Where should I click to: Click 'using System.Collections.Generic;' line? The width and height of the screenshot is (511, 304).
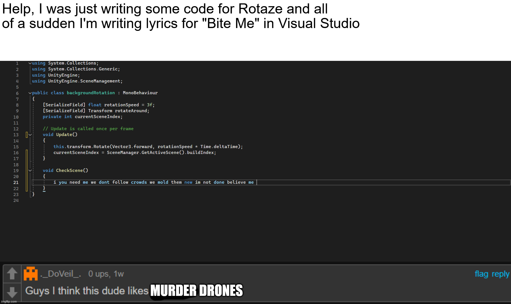coord(76,69)
